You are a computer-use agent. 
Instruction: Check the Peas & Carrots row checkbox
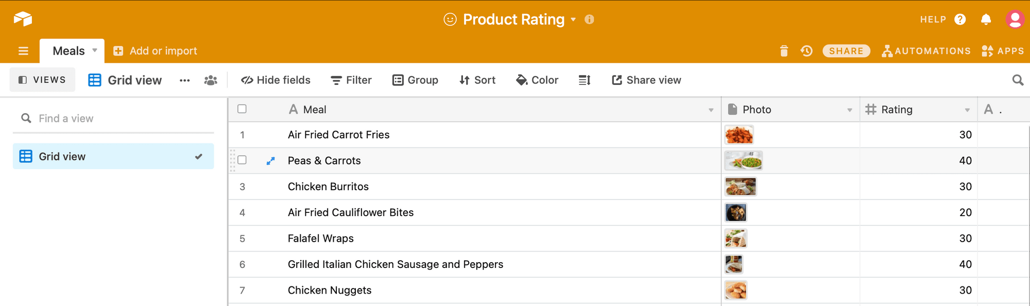[x=242, y=160]
